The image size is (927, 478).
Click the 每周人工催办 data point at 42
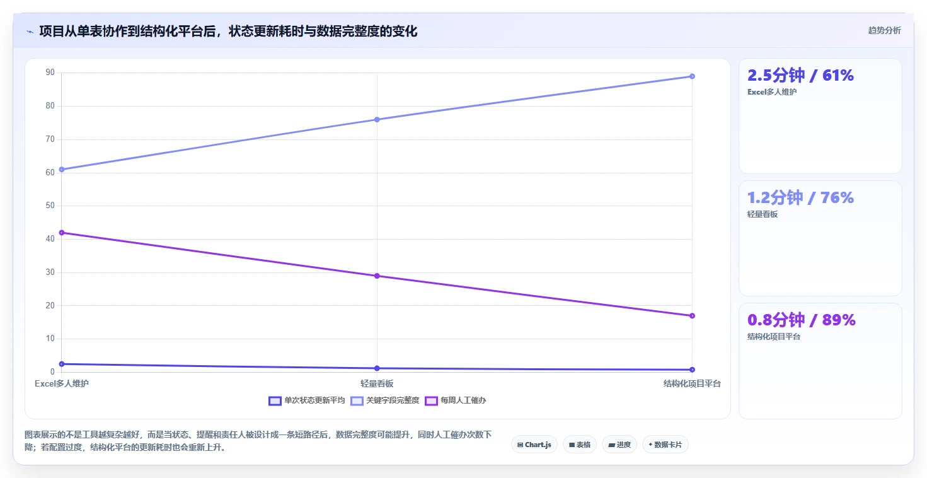[62, 233]
